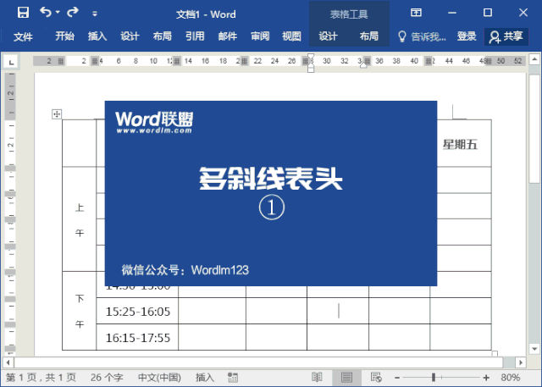Click the first-line indent marker on ruler

point(311,58)
